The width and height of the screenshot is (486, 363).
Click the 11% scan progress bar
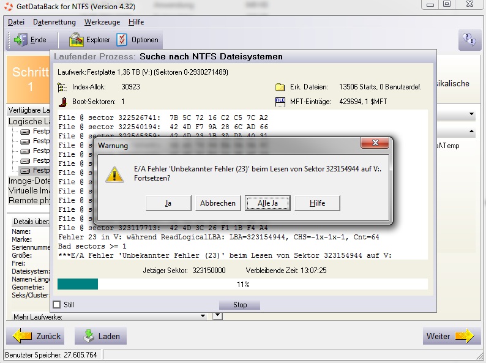tap(242, 284)
